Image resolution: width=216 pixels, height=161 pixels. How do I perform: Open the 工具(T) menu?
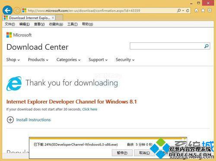73,24
